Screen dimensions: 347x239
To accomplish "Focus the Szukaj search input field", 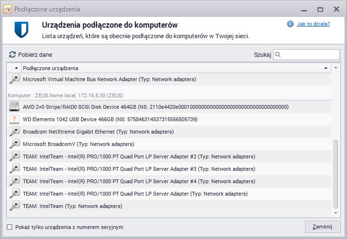I will tap(306, 54).
